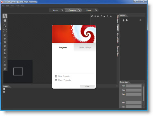The height and width of the screenshot is (116, 153).
Task: Switch Images panel to grid thumbnails icon
Action: 4,92
